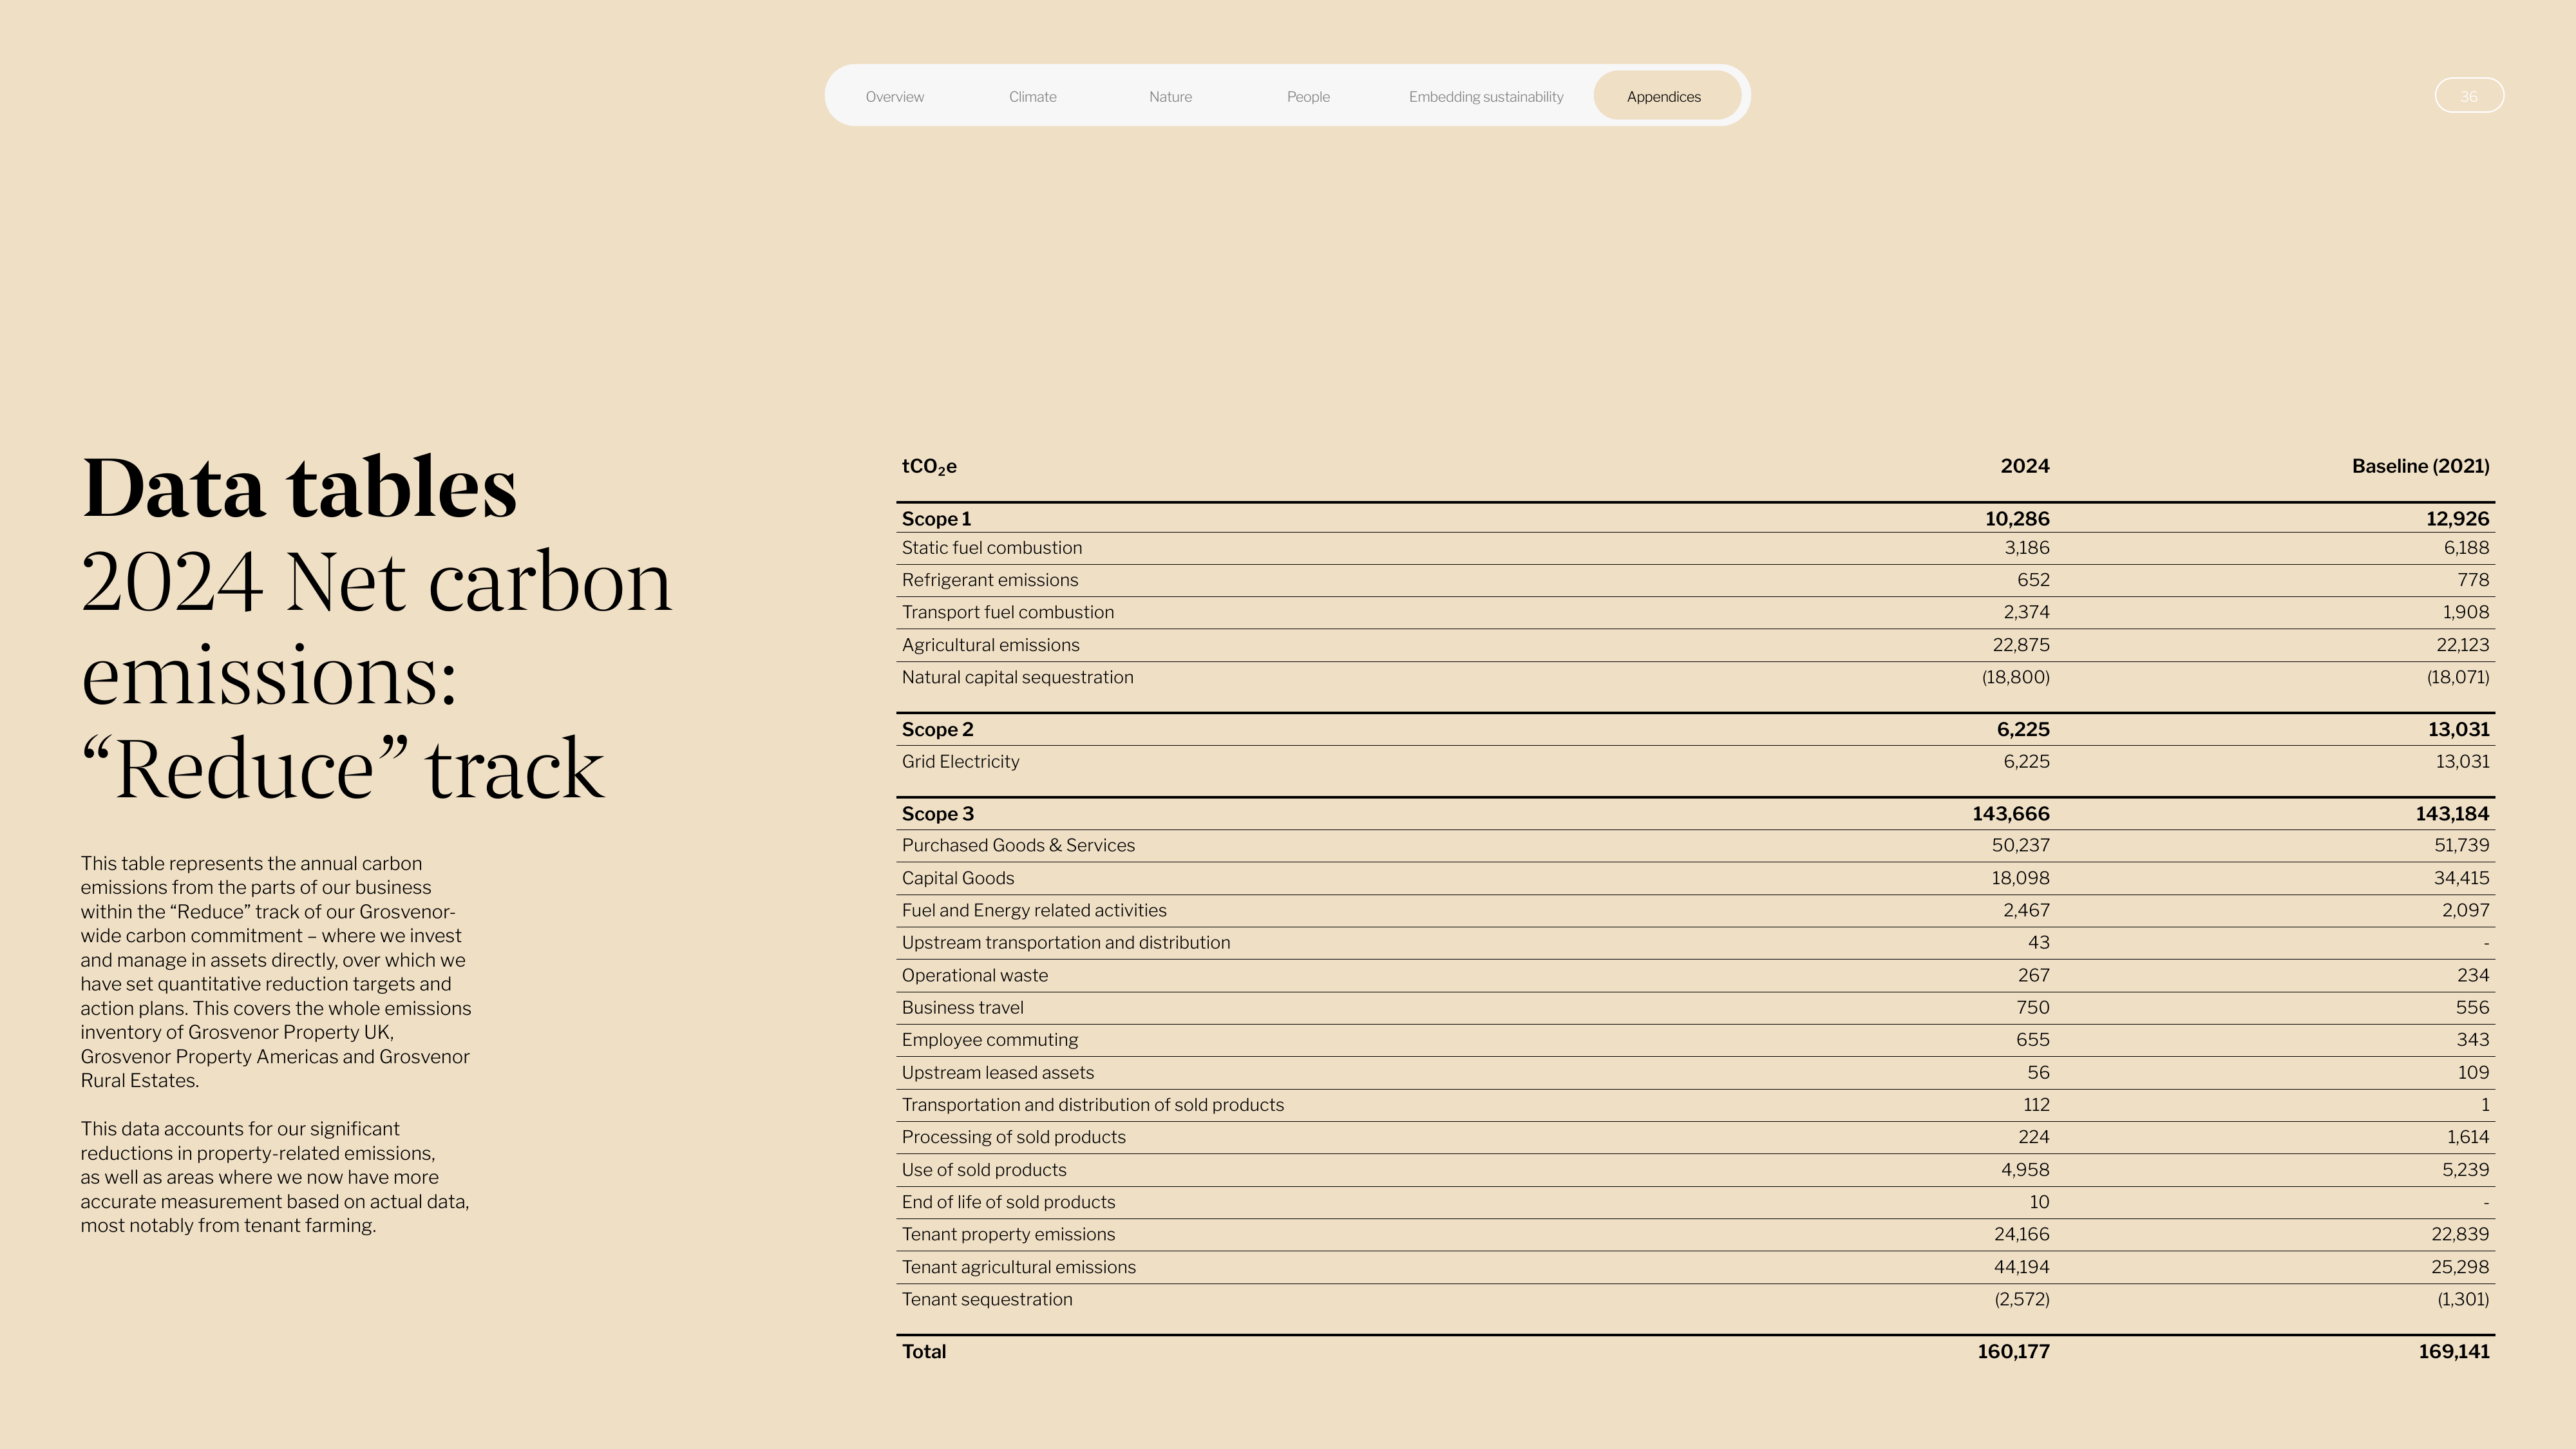
Task: Click the Appendices tab
Action: (x=1666, y=96)
